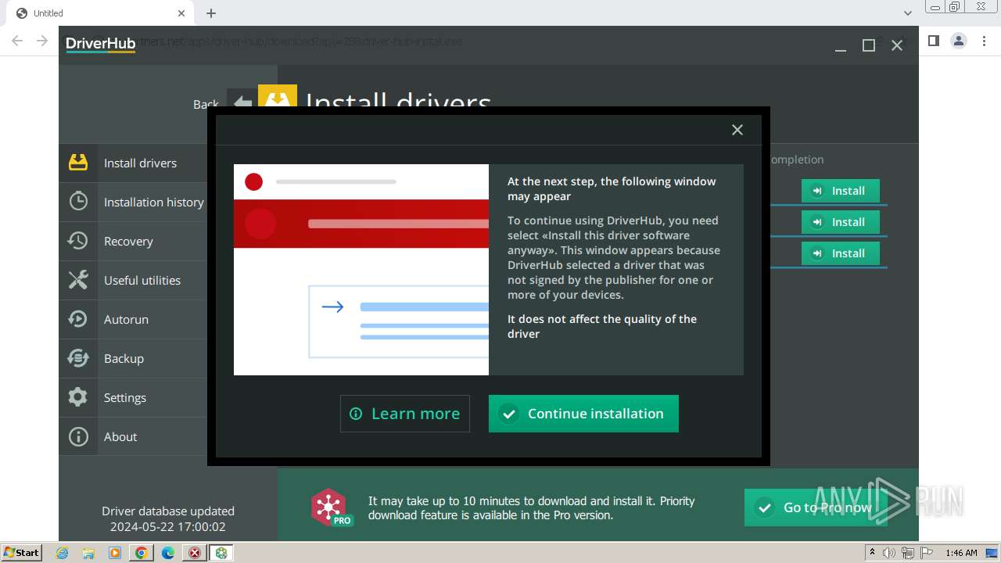Image resolution: width=1001 pixels, height=563 pixels.
Task: Click the browser forward arrow
Action: [42, 41]
